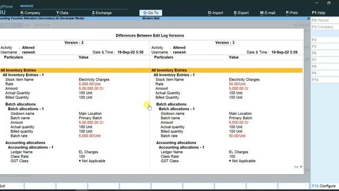Screen dimensions: 339x191
Task: Open the K: Company menu
Action: coord(30,13)
